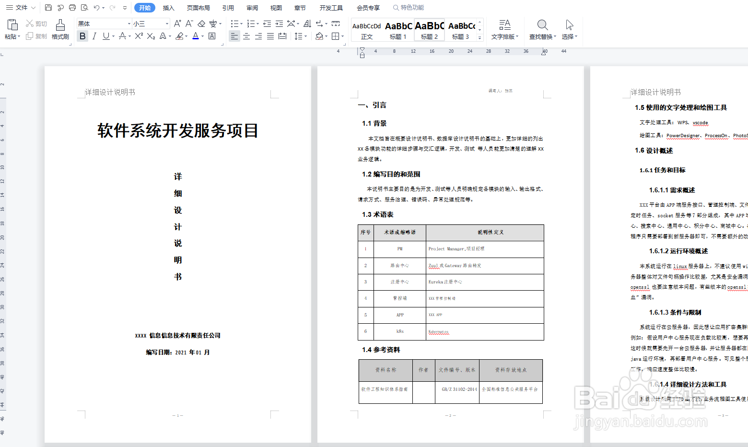Viewport: 748px width, 447px height.
Task: Expand quick access toolbar customize arrow
Action: 125,8
